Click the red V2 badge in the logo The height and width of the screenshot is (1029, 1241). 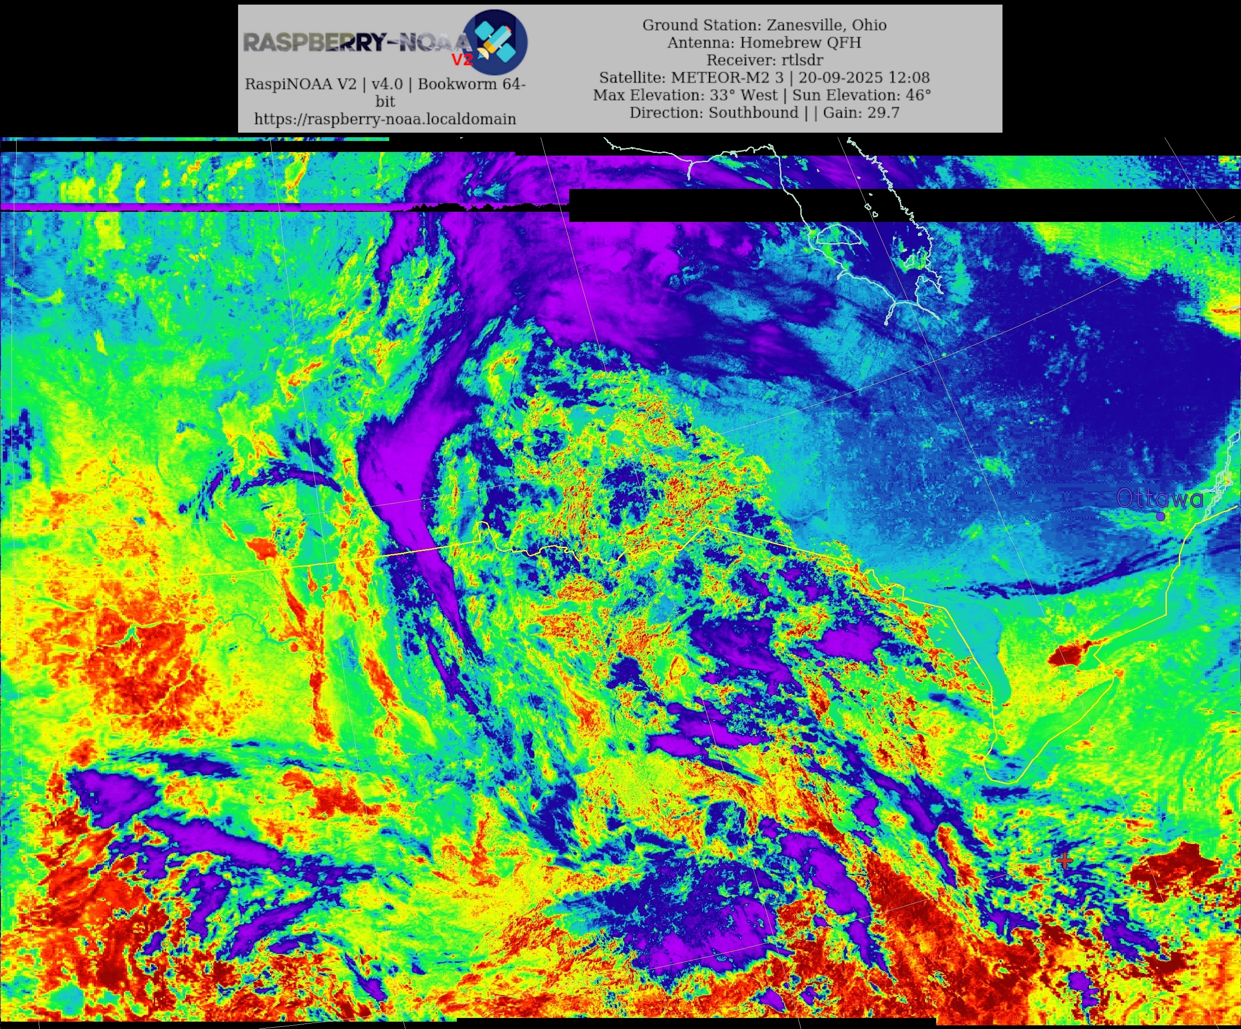tap(462, 60)
